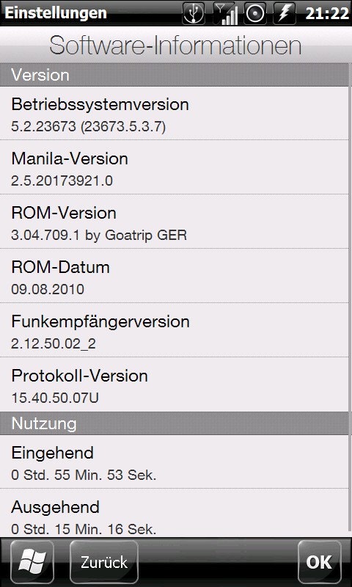Select the Manila-Version entry
The height and width of the screenshot is (587, 352).
click(174, 167)
